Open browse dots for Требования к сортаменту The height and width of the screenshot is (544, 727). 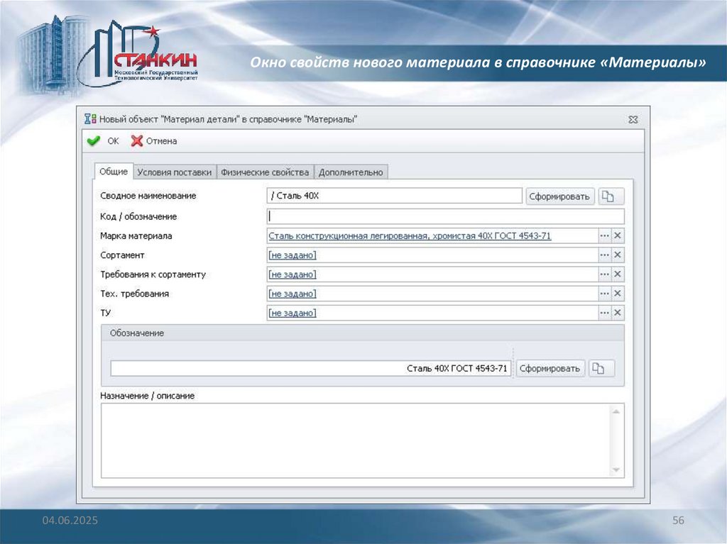tap(604, 274)
